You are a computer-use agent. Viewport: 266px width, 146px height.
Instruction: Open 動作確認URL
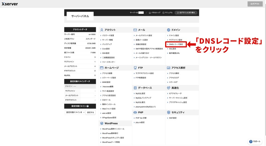click(174, 53)
